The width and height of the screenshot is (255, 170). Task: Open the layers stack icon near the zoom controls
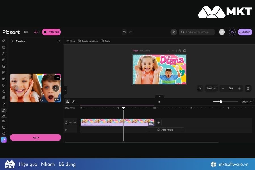[248, 88]
